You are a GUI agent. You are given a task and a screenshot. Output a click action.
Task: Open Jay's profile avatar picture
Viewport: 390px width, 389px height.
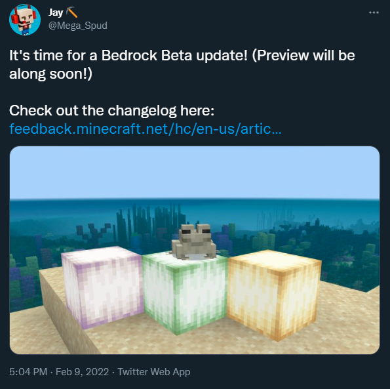tap(25, 20)
